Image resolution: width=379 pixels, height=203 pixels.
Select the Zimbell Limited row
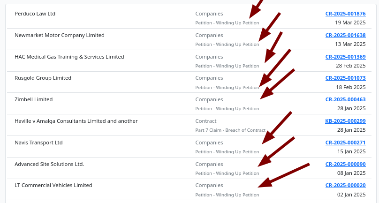point(34,99)
